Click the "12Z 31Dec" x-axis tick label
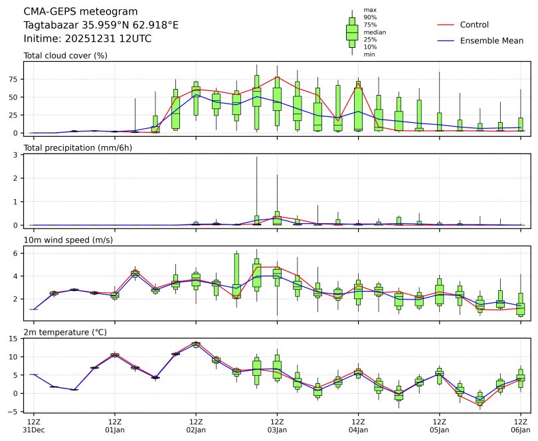538x441 pixels. (x=34, y=425)
